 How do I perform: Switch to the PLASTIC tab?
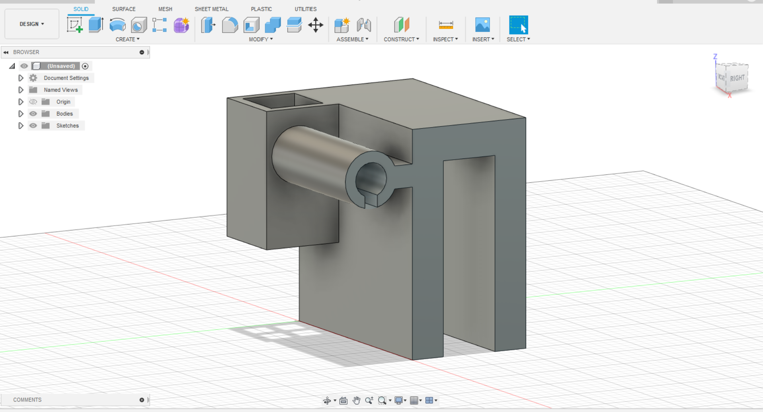point(261,9)
